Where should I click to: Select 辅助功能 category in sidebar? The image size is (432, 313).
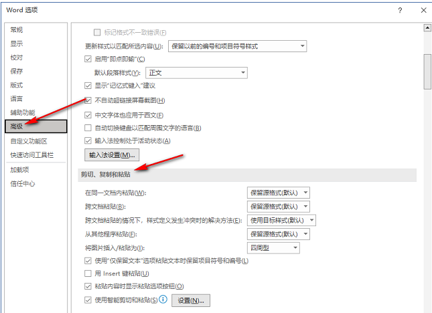35,112
